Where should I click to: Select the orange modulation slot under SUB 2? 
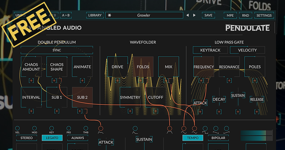85,111
